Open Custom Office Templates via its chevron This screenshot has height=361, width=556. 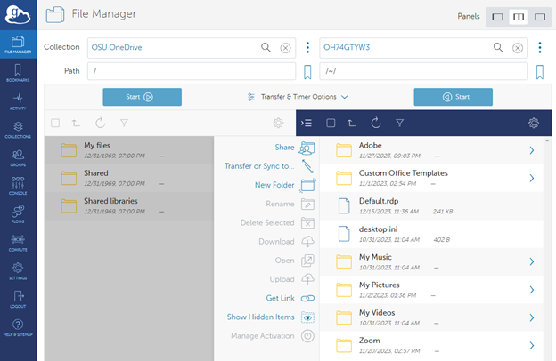click(532, 178)
